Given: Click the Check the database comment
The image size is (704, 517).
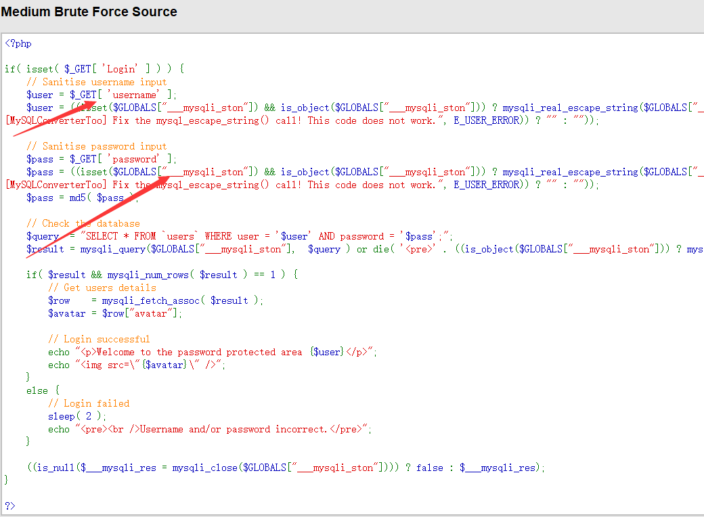Looking at the screenshot, I should [x=83, y=223].
